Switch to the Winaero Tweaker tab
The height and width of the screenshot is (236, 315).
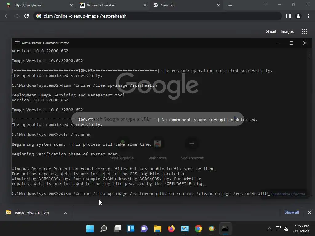point(113,5)
